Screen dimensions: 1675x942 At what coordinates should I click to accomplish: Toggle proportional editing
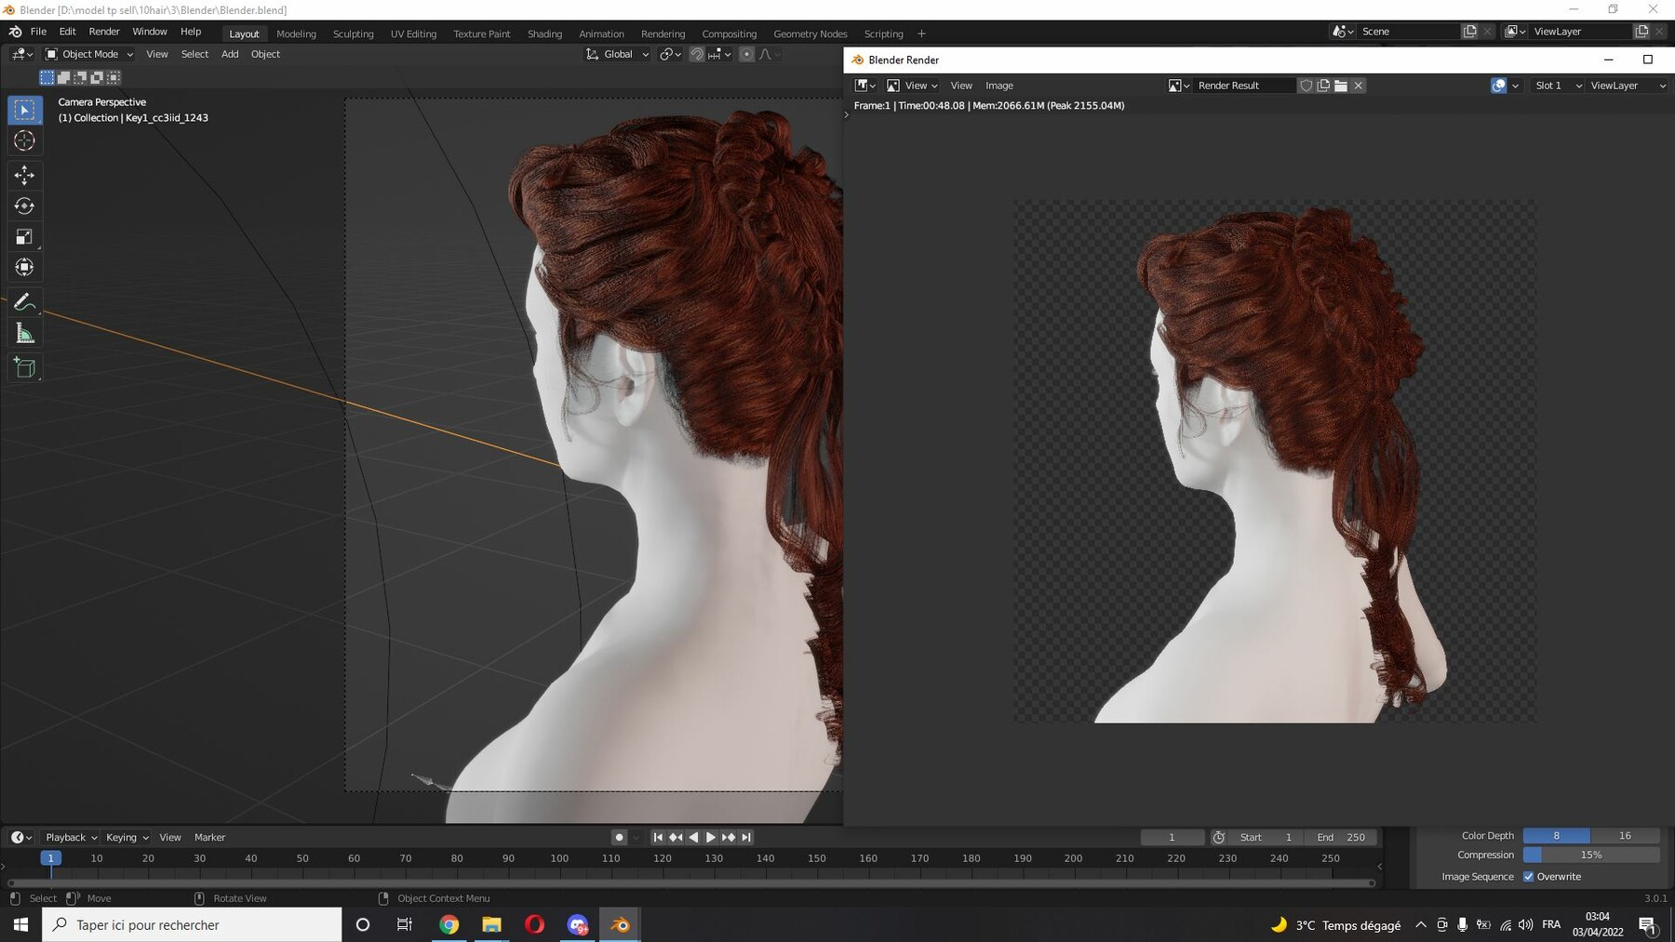[746, 54]
